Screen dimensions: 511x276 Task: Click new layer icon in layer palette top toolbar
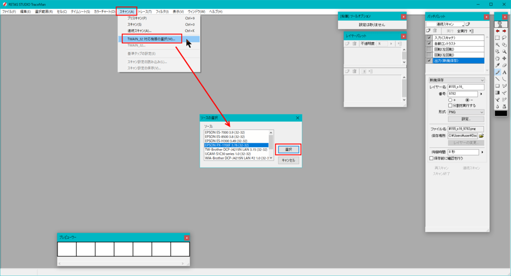click(x=348, y=44)
